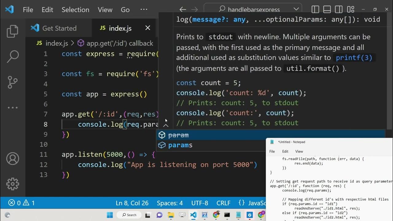This screenshot has width=393, height=221.
Task: Toggle the bottom panel layout button
Action: point(327,10)
